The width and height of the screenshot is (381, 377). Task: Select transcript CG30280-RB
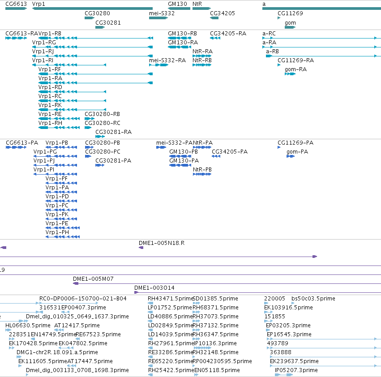[x=90, y=119]
